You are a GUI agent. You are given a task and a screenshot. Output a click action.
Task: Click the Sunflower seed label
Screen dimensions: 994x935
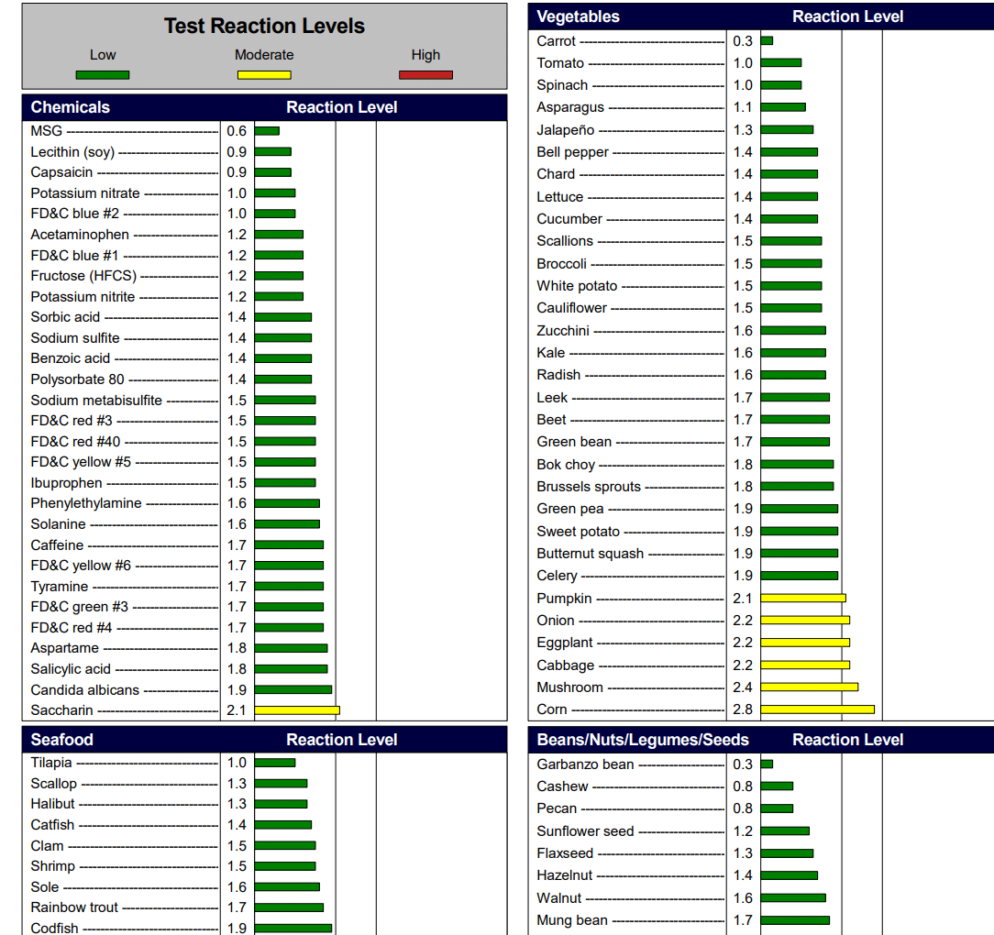585,831
